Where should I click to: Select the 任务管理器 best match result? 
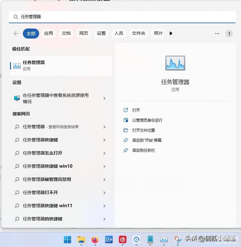click(x=61, y=66)
